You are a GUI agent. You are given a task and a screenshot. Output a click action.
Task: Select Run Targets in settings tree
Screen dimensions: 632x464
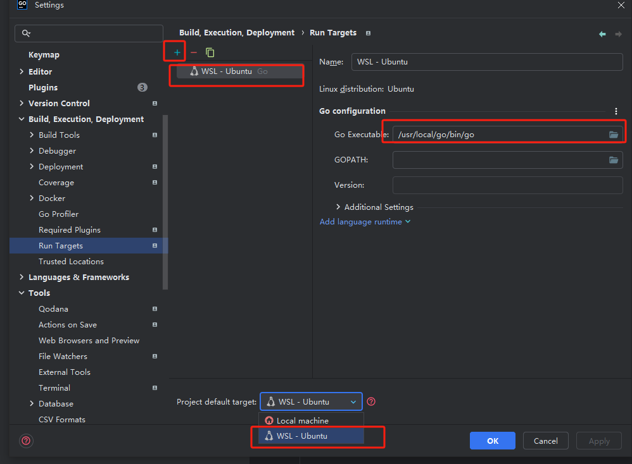click(88, 245)
